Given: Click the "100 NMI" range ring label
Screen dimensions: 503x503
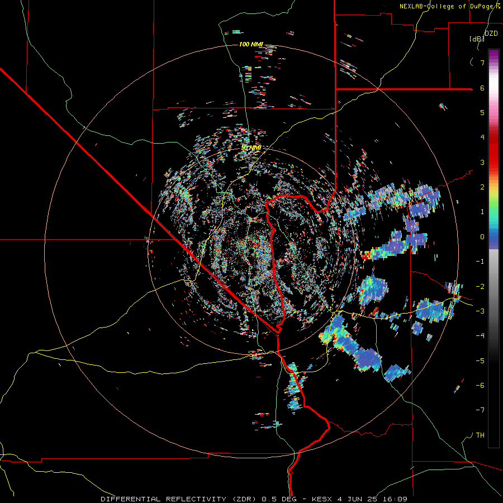Looking at the screenshot, I should tap(251, 44).
